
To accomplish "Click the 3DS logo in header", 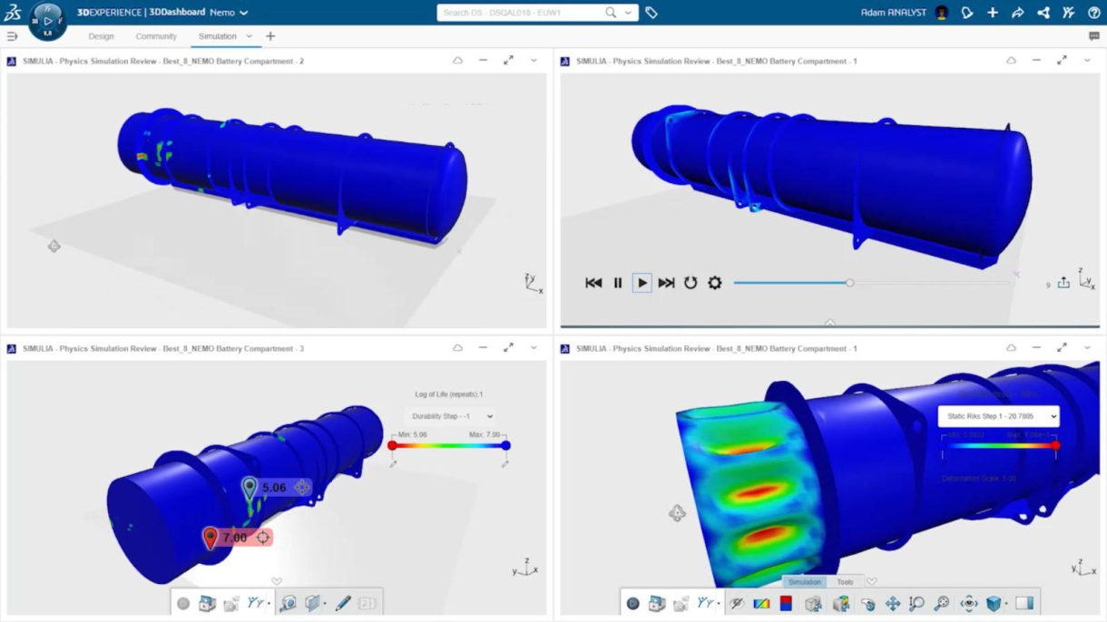I will coord(12,13).
